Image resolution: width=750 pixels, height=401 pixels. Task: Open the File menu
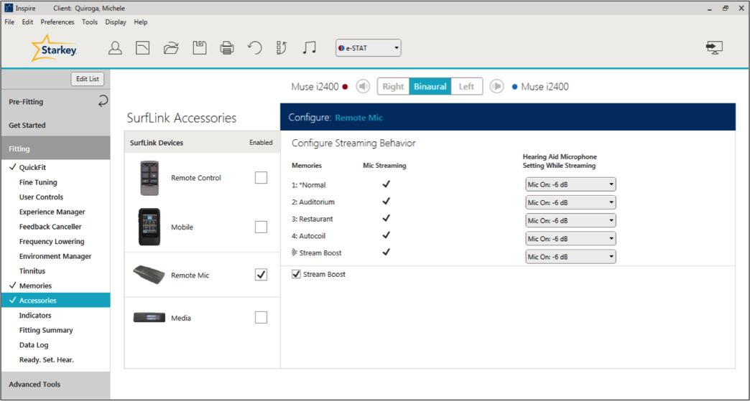pos(9,22)
